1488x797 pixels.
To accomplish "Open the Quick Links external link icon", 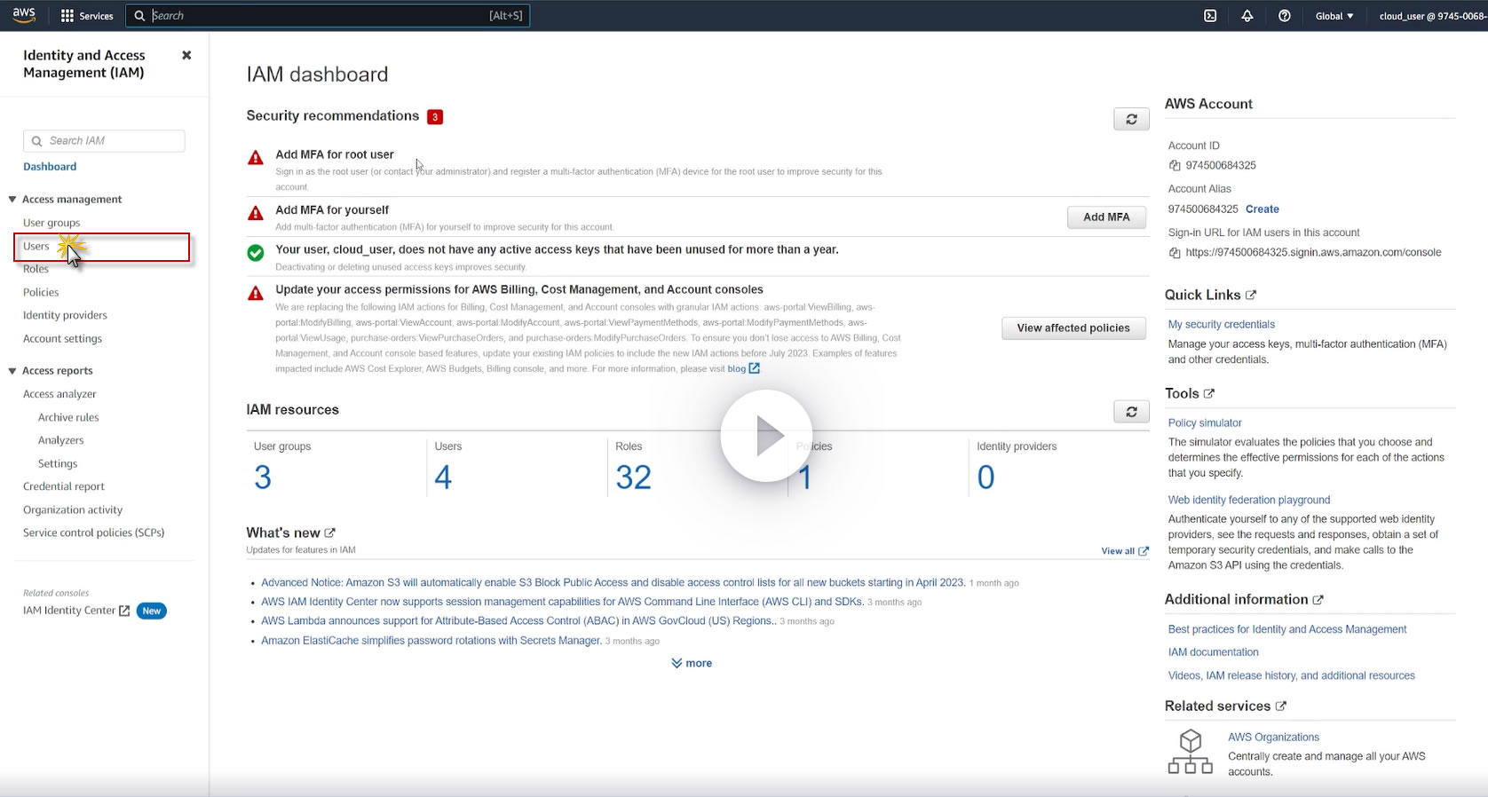I will point(1251,295).
